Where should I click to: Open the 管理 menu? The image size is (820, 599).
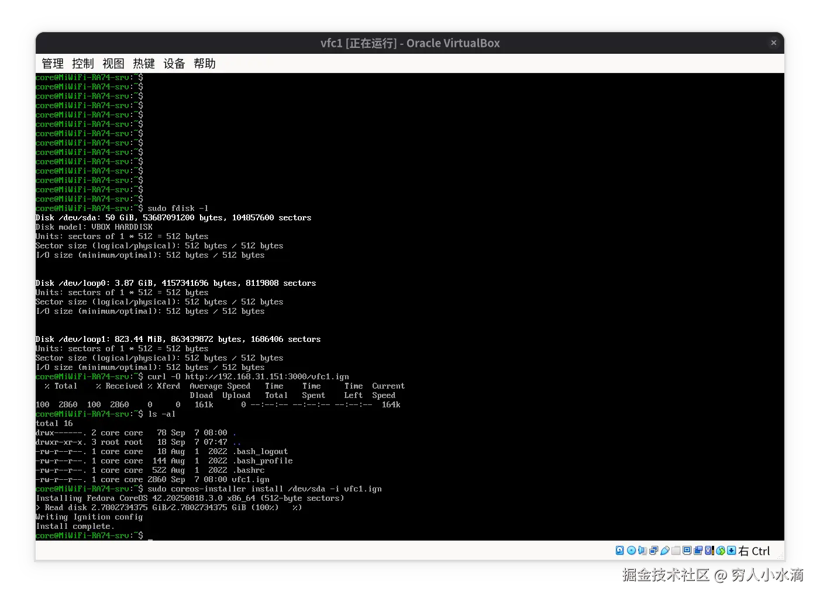click(53, 64)
